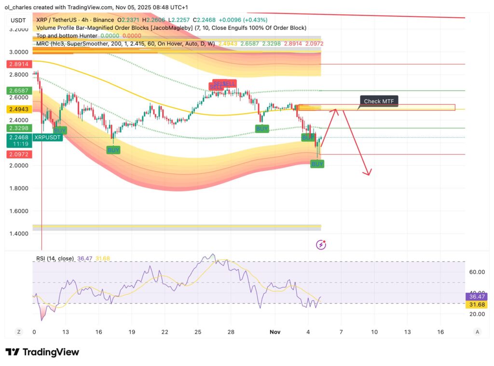Click the XRPUSDT current price label 2.2468
The width and height of the screenshot is (494, 366).
[x=18, y=137]
